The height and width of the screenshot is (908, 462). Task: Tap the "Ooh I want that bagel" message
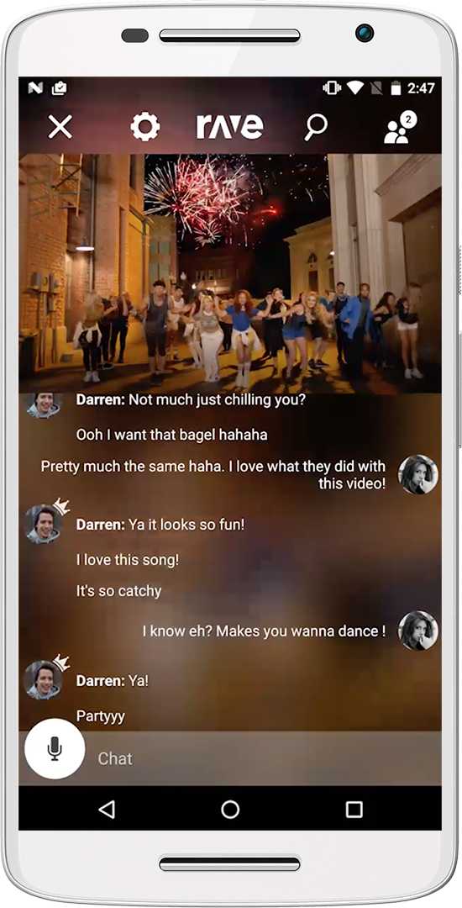tap(171, 435)
